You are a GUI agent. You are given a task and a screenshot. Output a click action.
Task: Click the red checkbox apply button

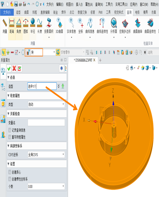(20, 68)
